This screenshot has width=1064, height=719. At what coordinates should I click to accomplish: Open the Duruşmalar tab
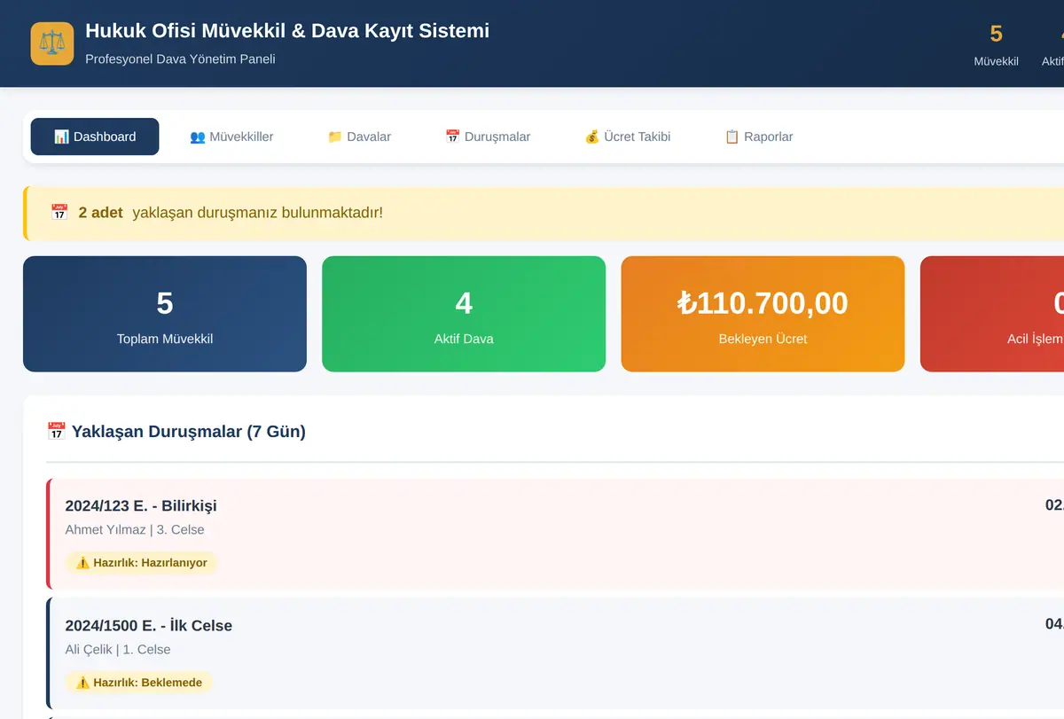[x=488, y=137]
